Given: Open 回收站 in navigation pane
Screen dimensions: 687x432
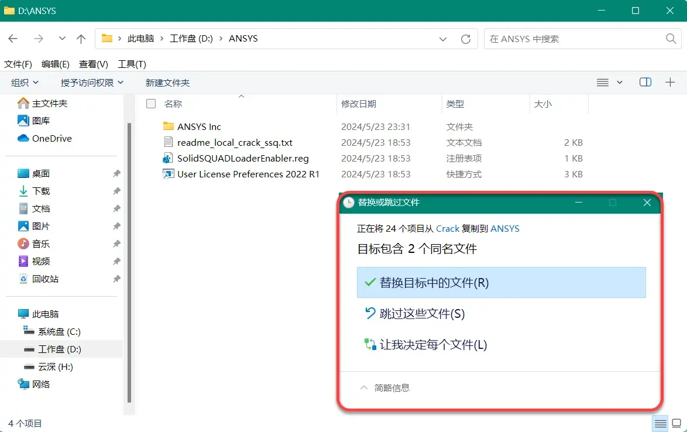Looking at the screenshot, I should (37, 279).
